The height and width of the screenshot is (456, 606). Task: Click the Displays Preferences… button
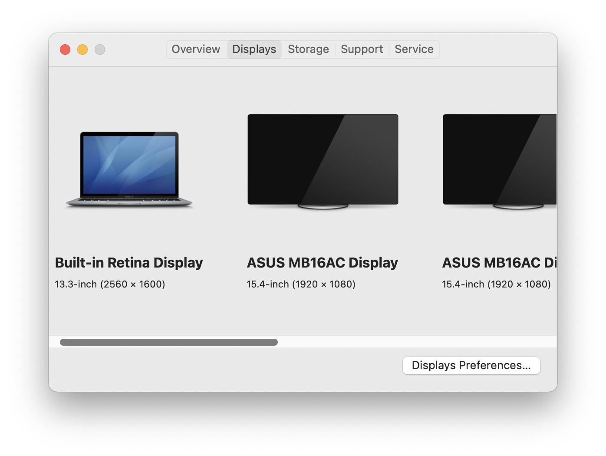click(471, 365)
